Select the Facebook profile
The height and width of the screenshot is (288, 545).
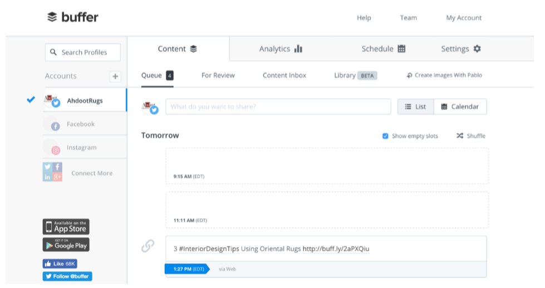pos(85,124)
